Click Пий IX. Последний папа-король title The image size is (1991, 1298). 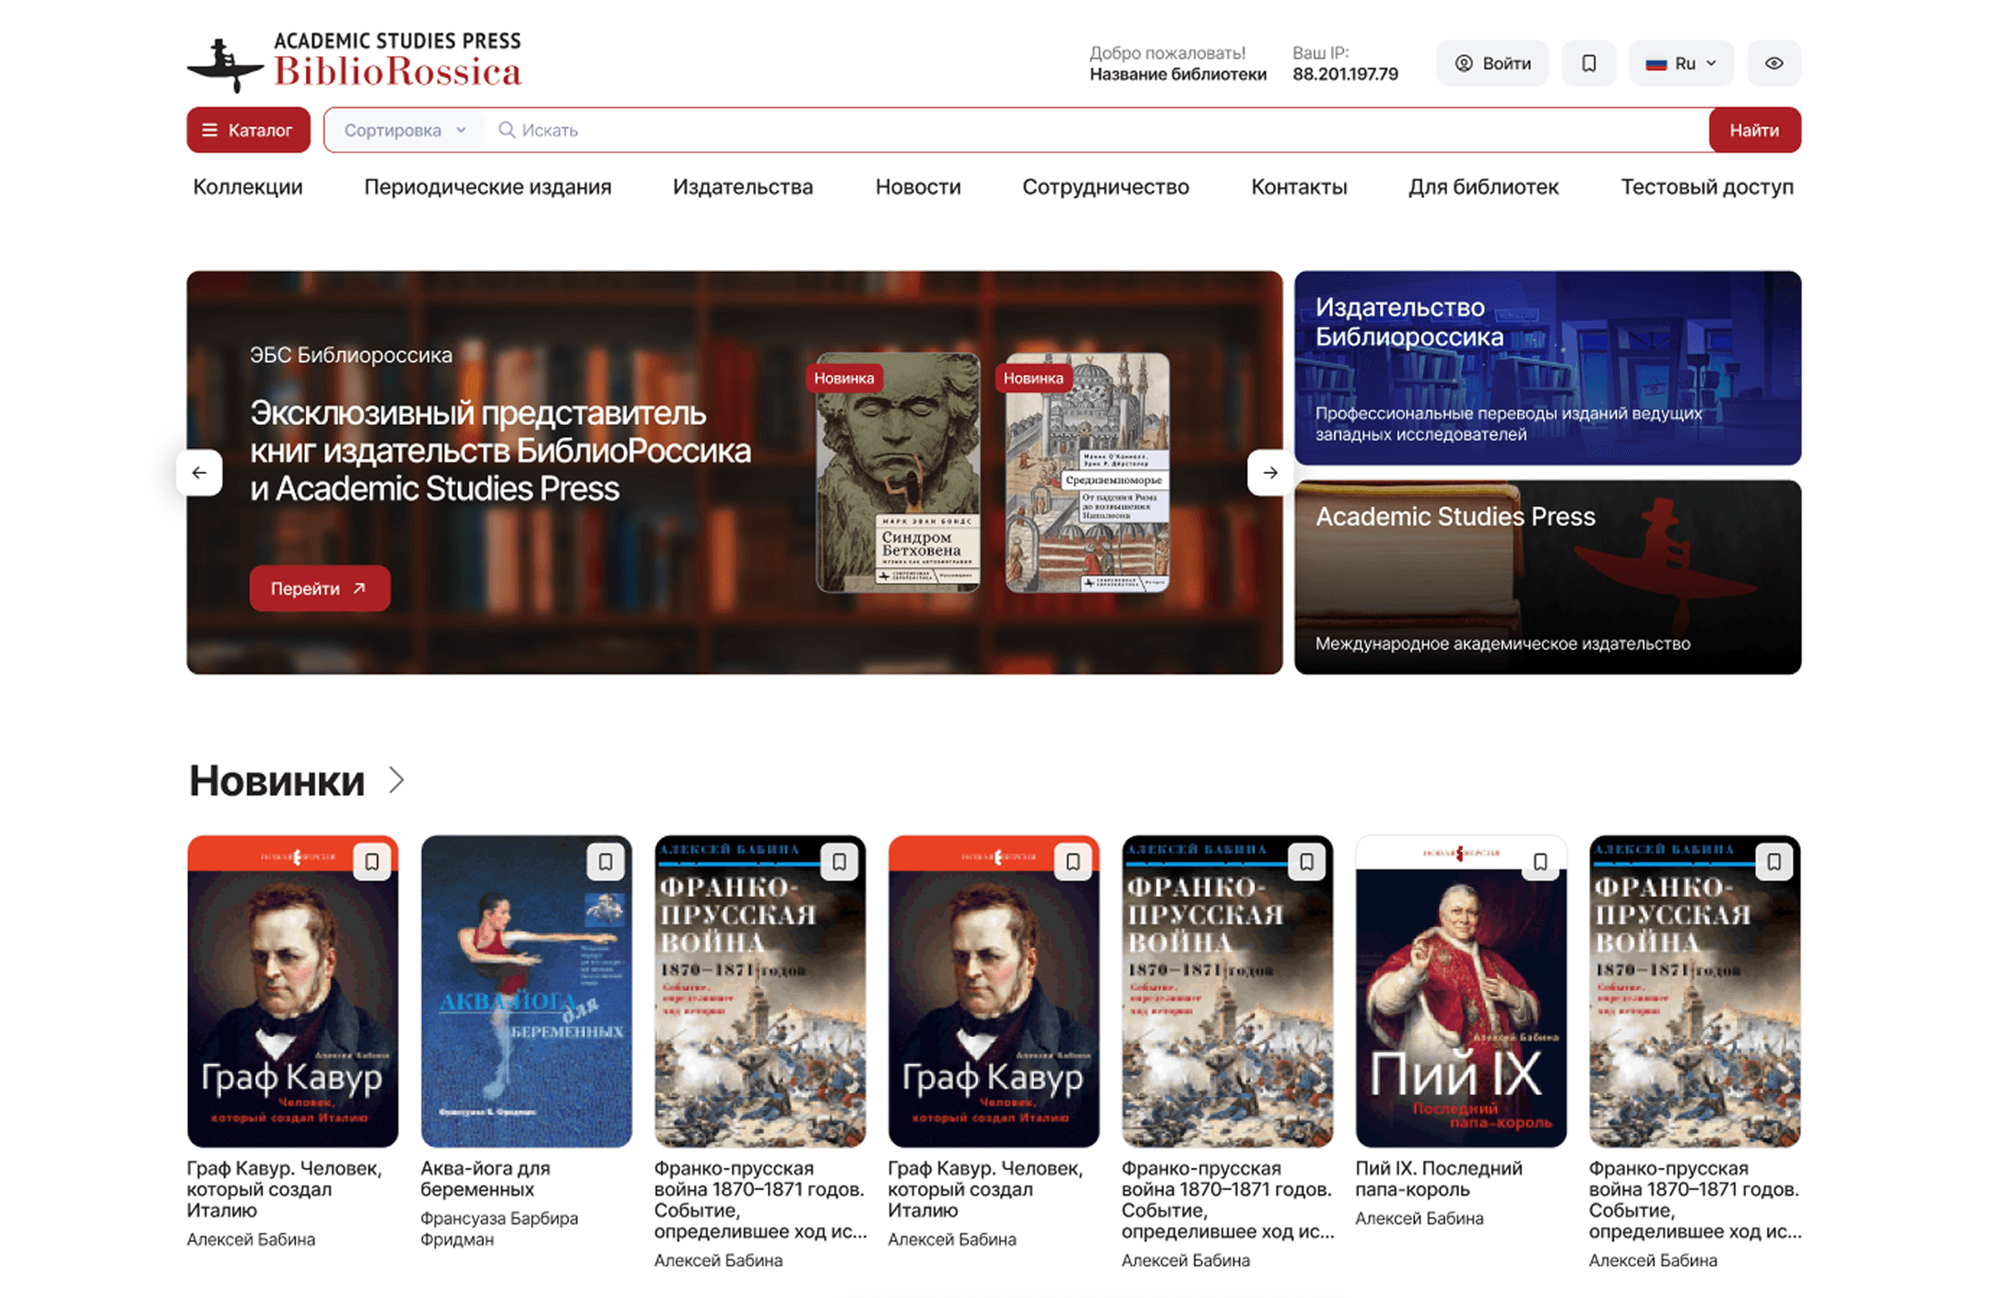[1438, 1178]
